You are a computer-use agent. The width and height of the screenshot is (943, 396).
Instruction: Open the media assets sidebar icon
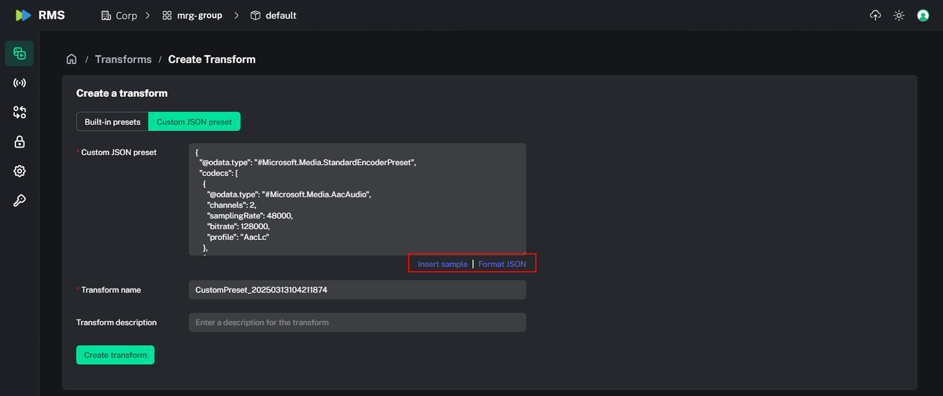pos(19,53)
